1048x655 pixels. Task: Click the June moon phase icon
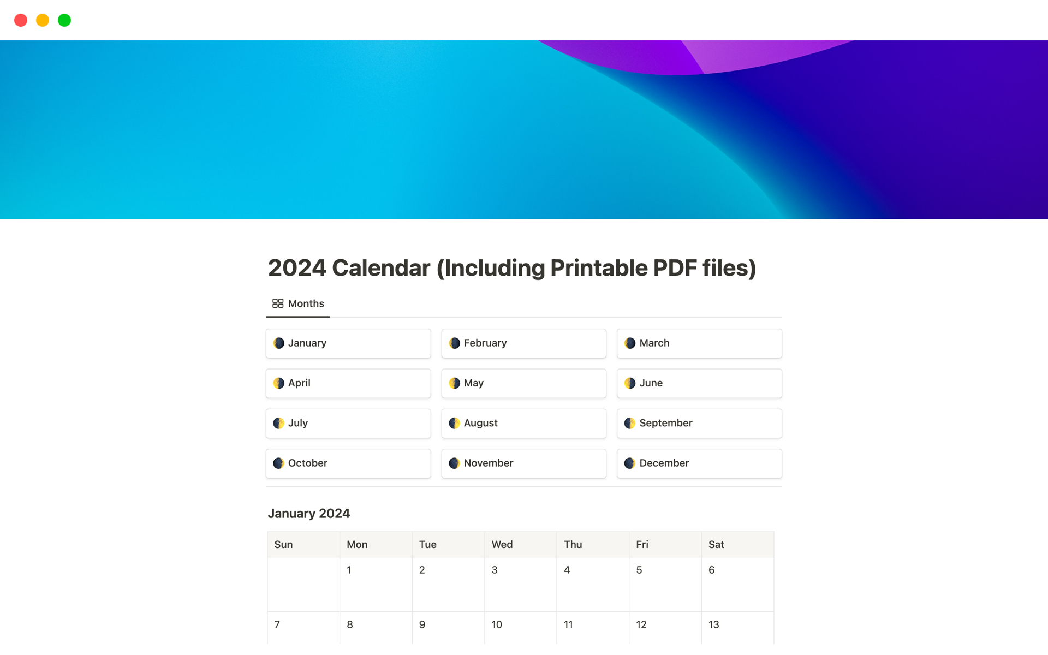632,383
